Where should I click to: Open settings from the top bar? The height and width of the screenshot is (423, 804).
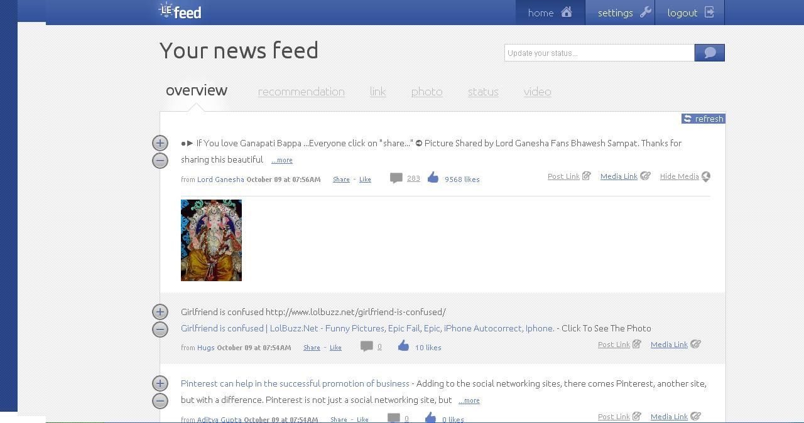[620, 13]
